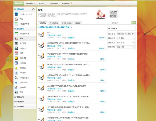The height and width of the screenshot is (121, 156).
Task: Switch to the 发出的通知 tab
Action: 54,23
